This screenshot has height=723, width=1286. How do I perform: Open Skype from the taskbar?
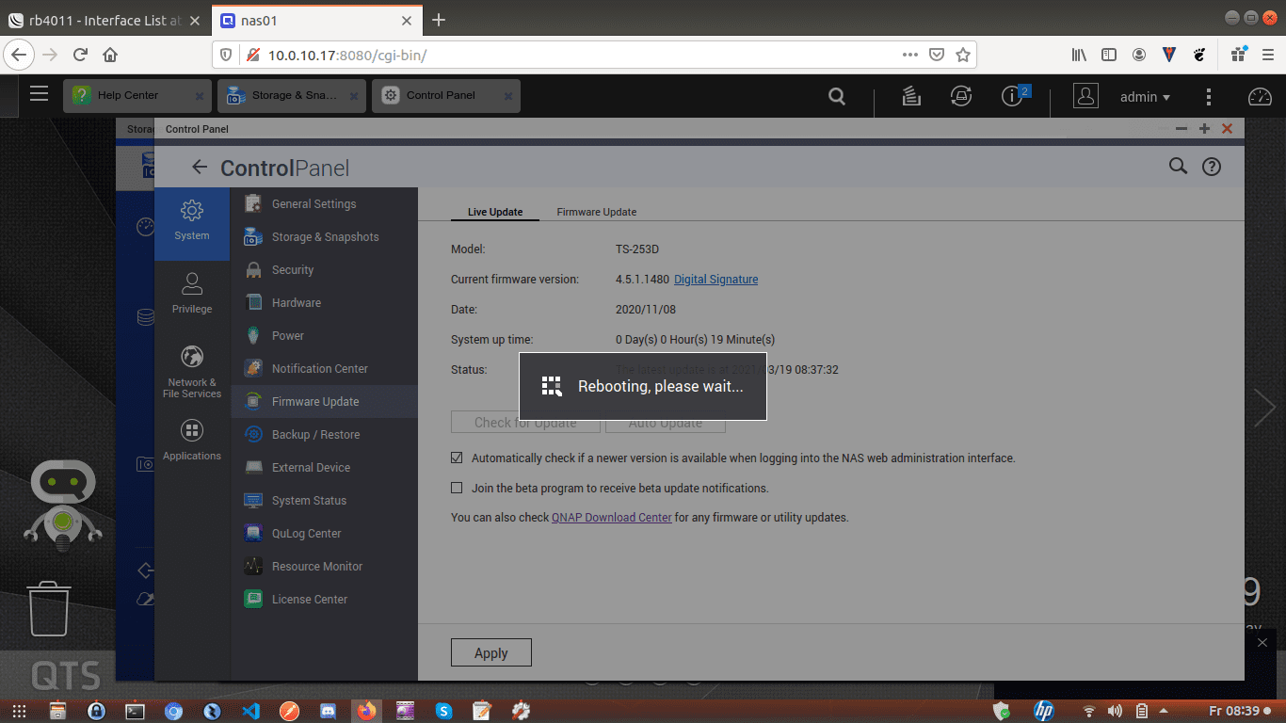tap(443, 712)
